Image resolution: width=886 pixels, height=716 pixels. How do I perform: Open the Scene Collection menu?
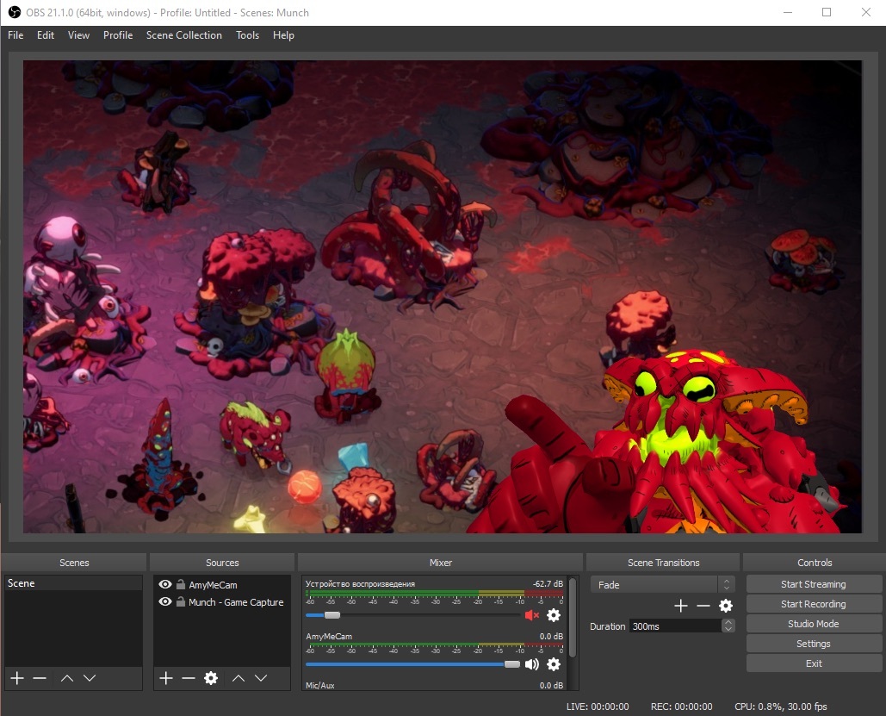(x=183, y=35)
